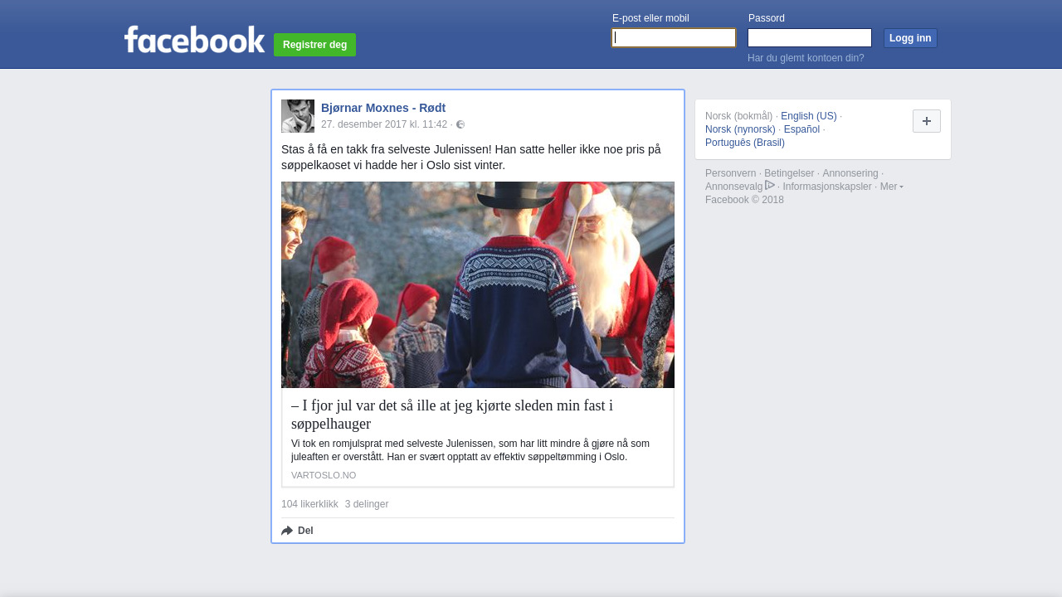Open the Informasjonskapsler footer link

pos(827,187)
